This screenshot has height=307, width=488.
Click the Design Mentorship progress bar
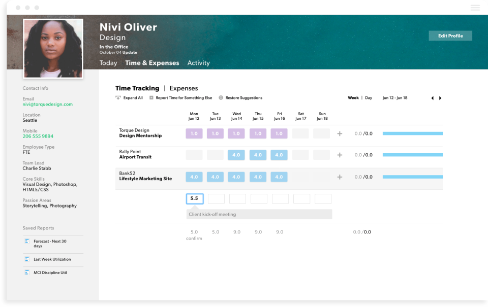tap(412, 133)
